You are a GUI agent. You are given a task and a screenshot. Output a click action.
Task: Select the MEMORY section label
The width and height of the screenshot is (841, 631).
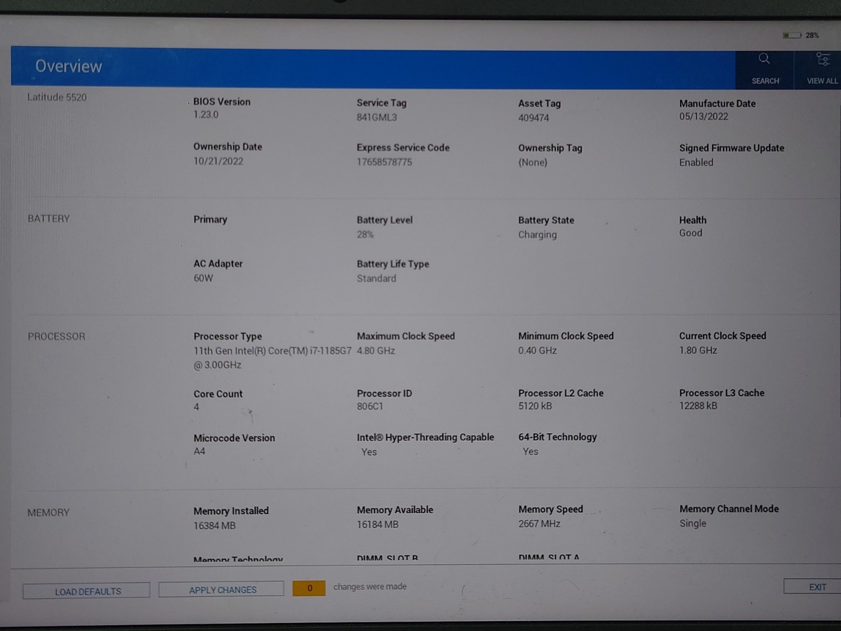tap(48, 513)
